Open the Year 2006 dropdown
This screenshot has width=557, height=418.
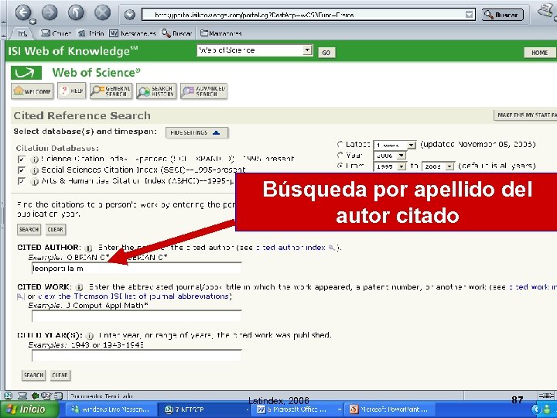(x=390, y=156)
